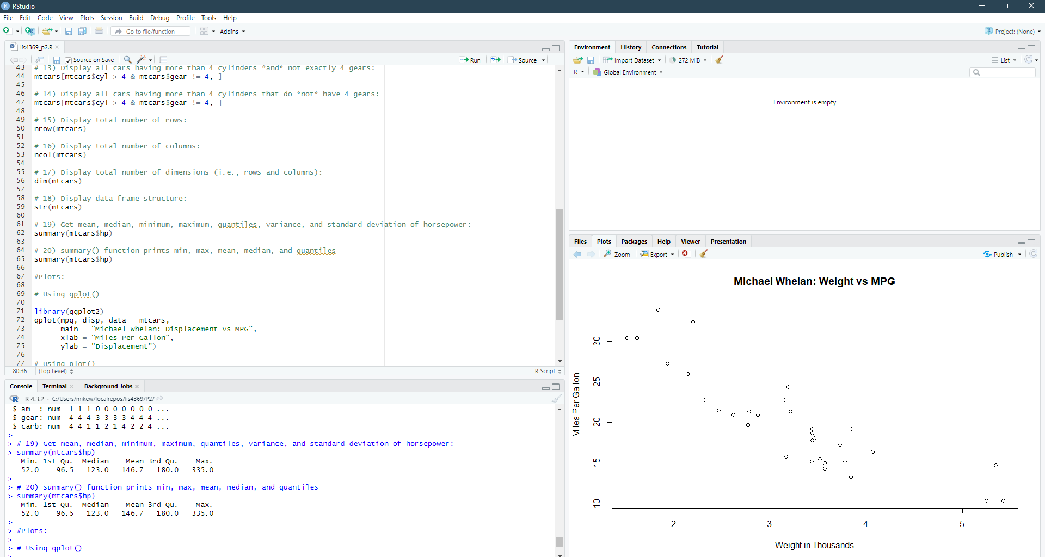Image resolution: width=1045 pixels, height=557 pixels.
Task: Open the Connections tab
Action: click(669, 47)
